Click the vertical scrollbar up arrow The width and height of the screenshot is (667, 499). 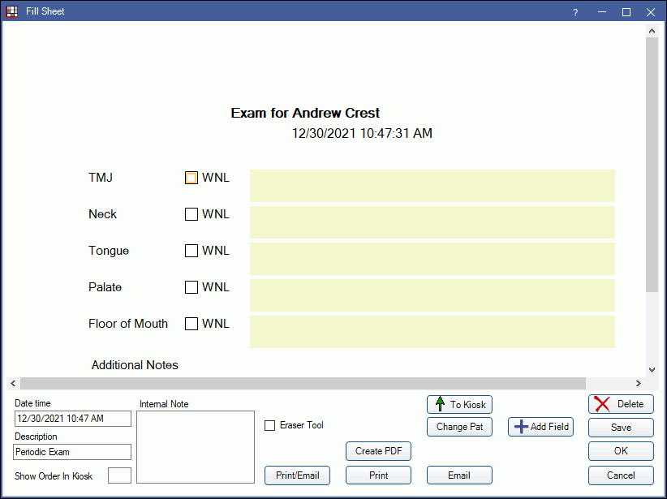click(x=652, y=31)
